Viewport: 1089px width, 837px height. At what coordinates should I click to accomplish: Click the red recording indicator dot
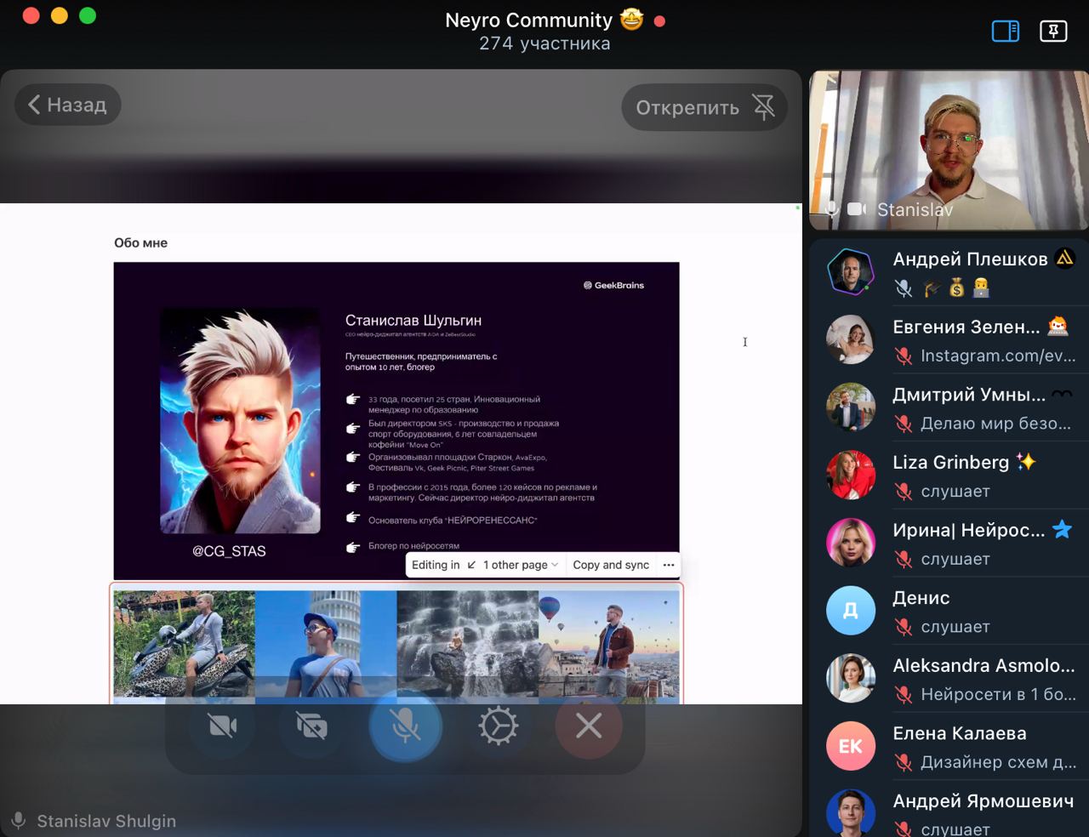click(x=659, y=21)
